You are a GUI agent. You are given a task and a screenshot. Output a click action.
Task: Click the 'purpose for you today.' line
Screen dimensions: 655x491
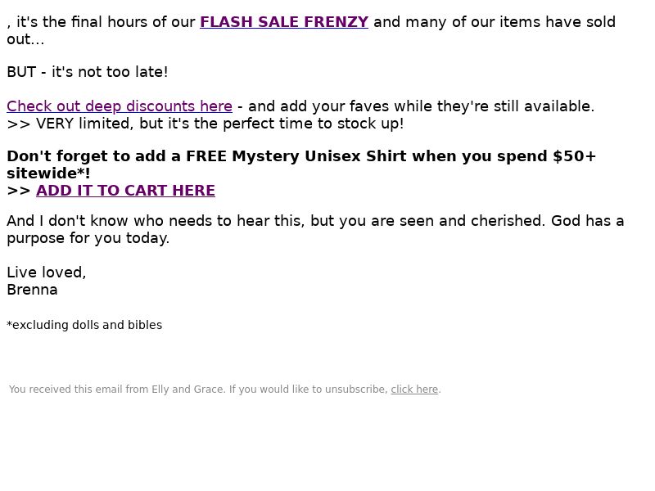(88, 238)
